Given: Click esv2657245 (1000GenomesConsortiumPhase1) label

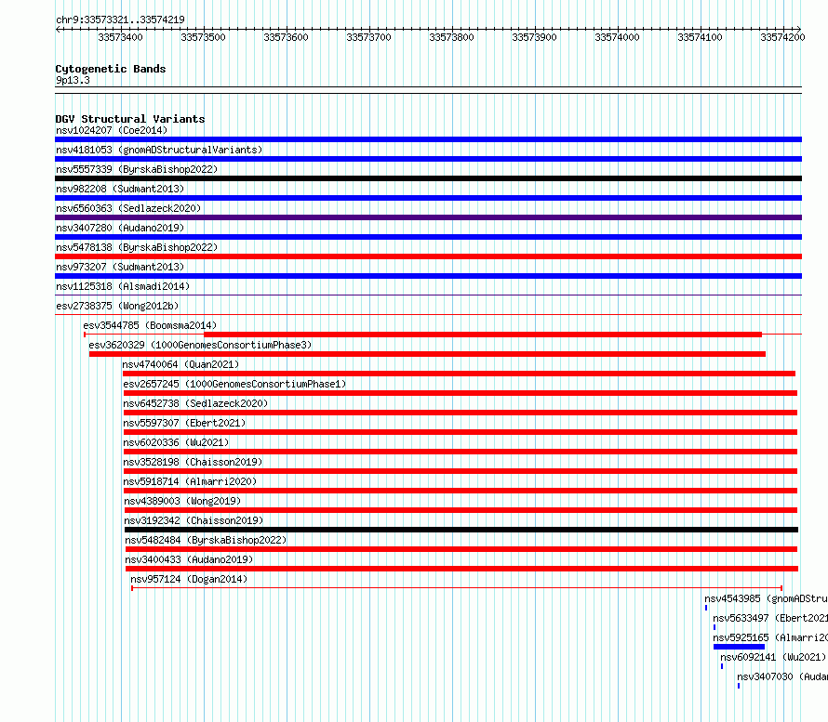Looking at the screenshot, I should pyautogui.click(x=234, y=384).
